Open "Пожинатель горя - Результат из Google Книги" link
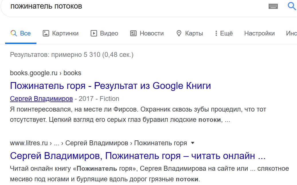 point(110,86)
